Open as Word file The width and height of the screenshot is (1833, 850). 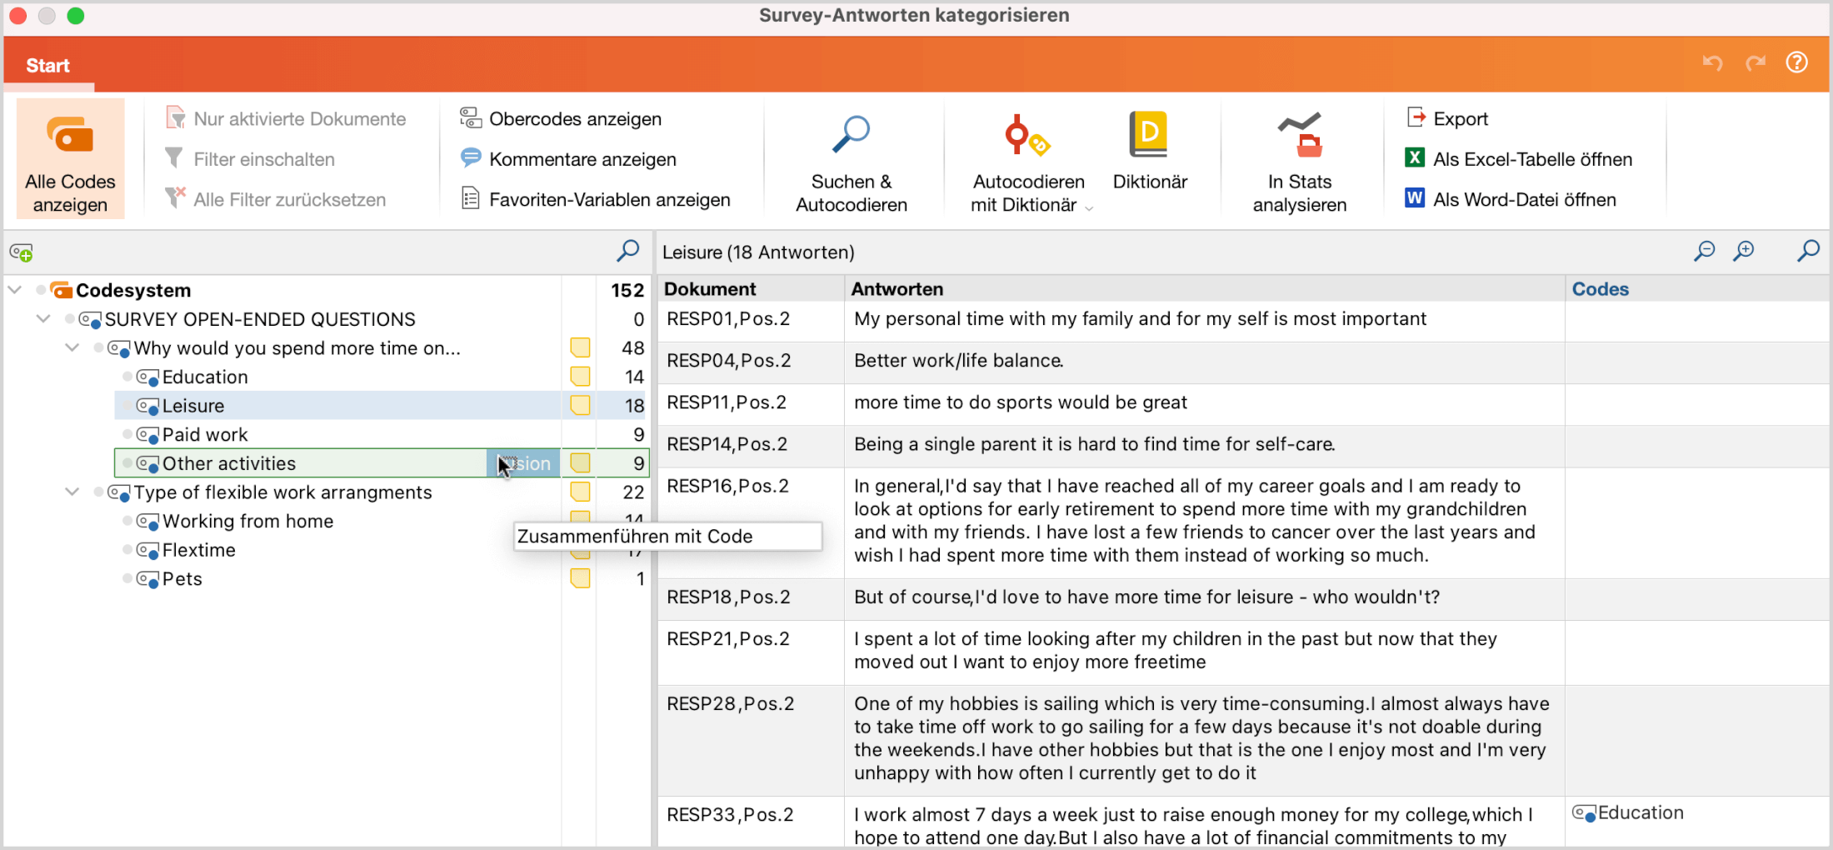(1510, 199)
